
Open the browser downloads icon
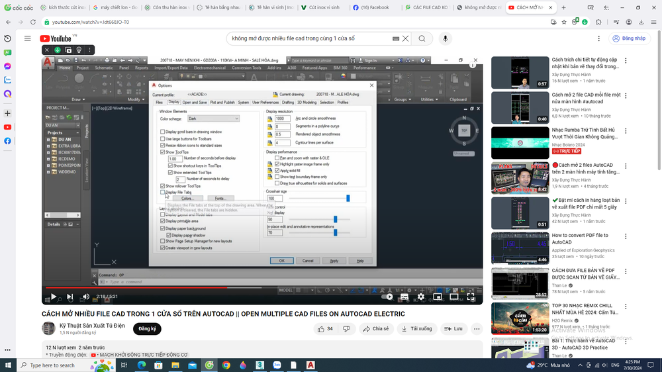pos(641,22)
